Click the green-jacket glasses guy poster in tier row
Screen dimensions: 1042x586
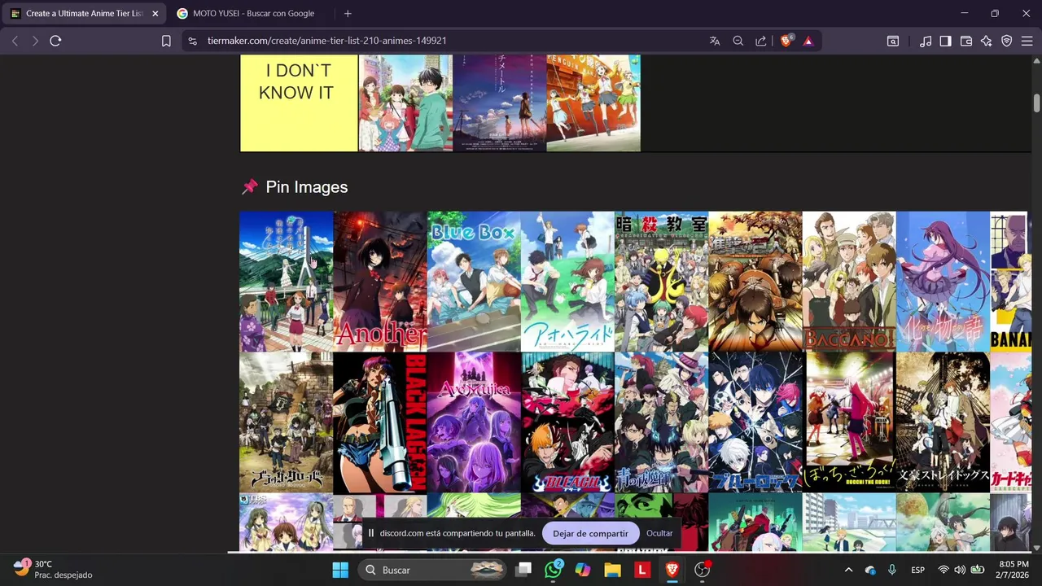coord(405,103)
